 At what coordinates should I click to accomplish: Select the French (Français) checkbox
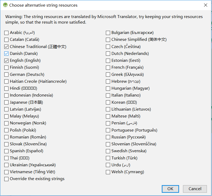click(x=108, y=68)
